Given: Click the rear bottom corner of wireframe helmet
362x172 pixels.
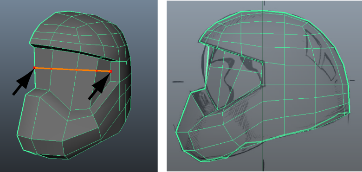Looking at the screenshot, I should tap(349, 113).
